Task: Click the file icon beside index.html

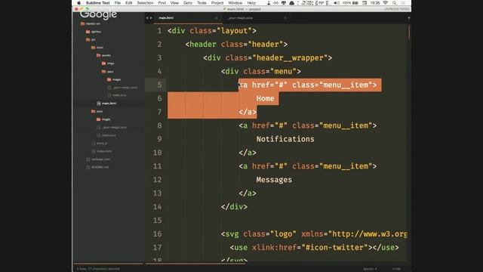Action: pos(94,151)
